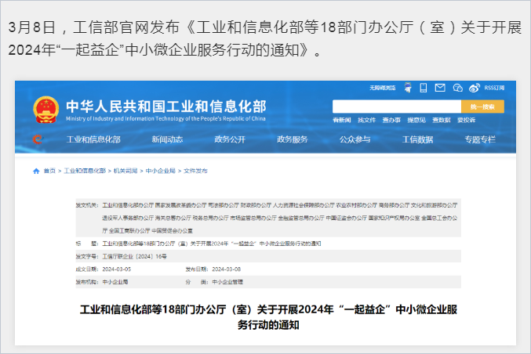Open the email envelope icon
This screenshot has height=354, width=531.
point(441,88)
